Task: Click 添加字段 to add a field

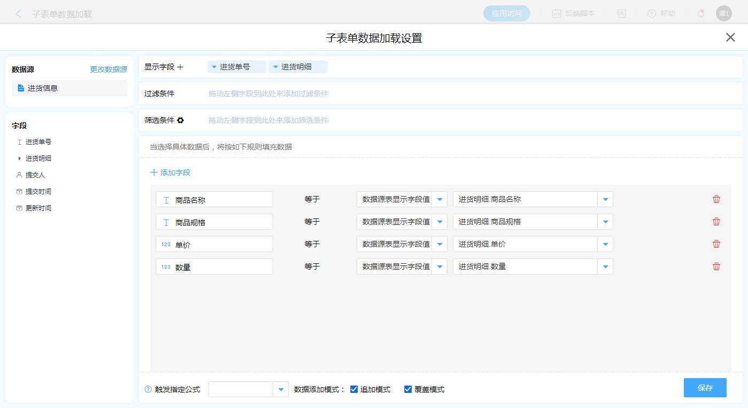Action: pos(171,172)
